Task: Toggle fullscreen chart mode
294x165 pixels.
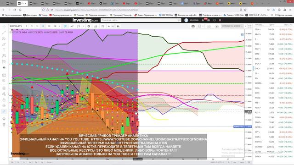Action: [x=250, y=26]
